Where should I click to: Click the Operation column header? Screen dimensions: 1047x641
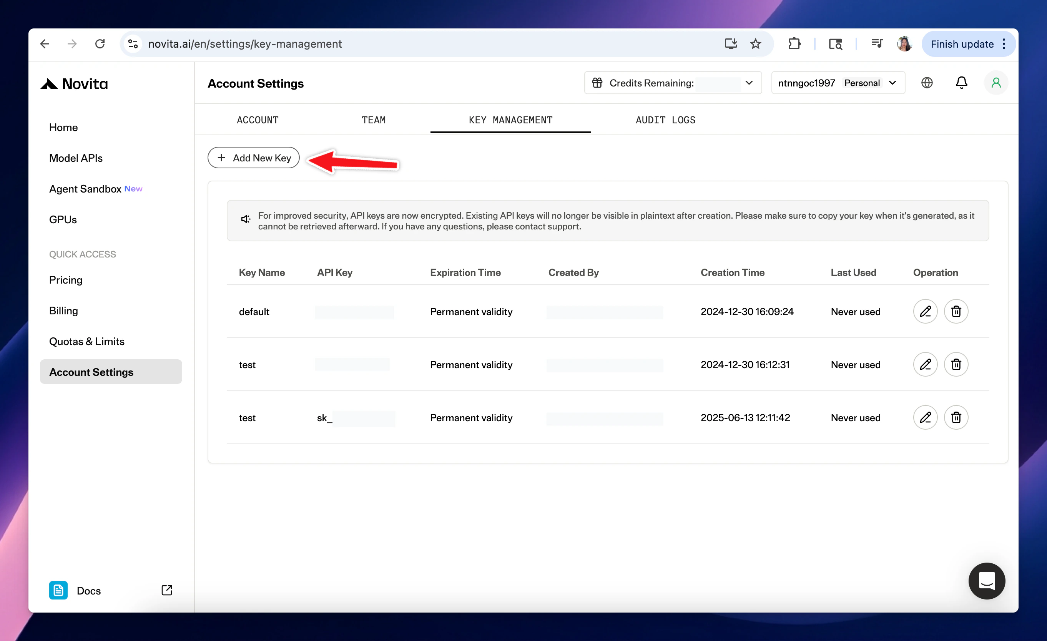(x=935, y=273)
